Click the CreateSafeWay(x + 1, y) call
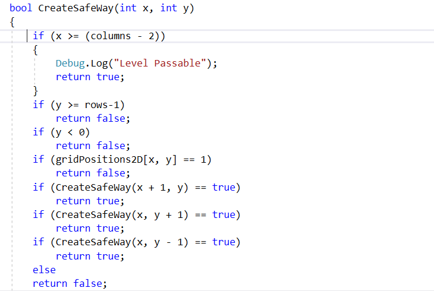This screenshot has height=291, width=434. click(x=122, y=187)
